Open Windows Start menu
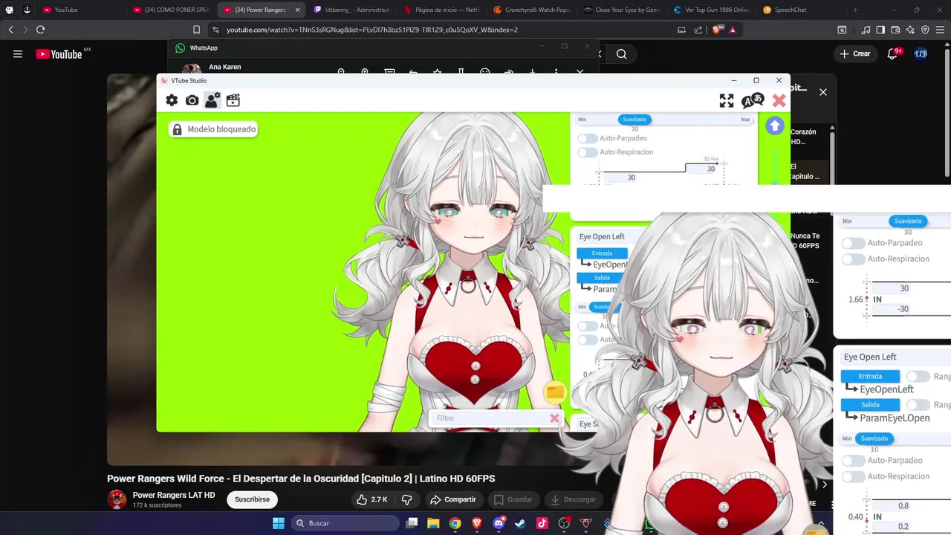 (x=279, y=523)
